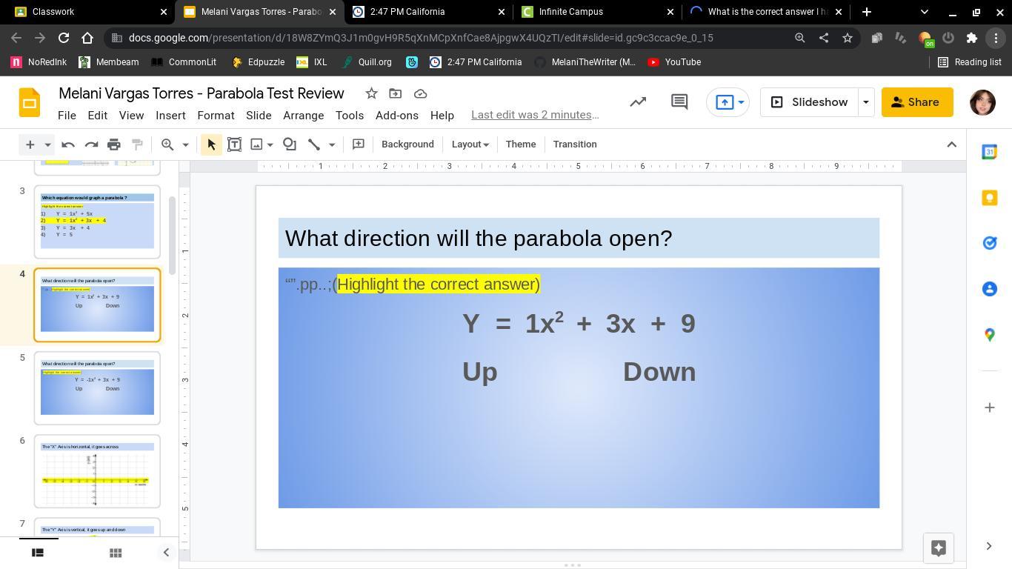Open line type dropdown arrow
The width and height of the screenshot is (1012, 569).
[x=332, y=144]
